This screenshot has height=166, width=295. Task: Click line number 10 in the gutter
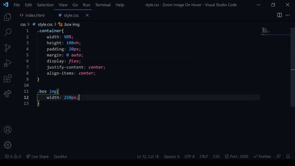[x=26, y=85]
